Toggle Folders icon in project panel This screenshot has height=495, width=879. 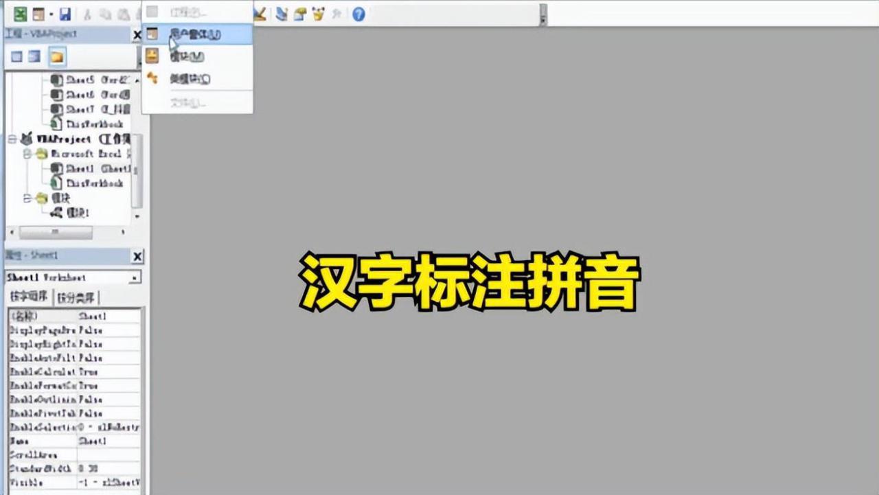pos(57,57)
